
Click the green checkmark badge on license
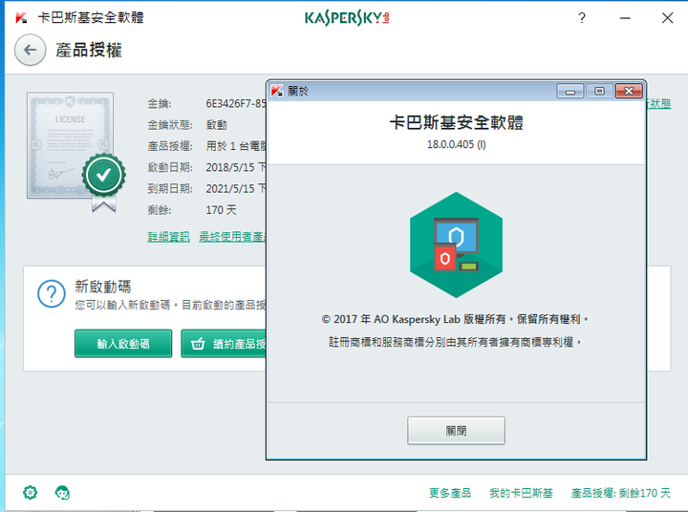103,176
